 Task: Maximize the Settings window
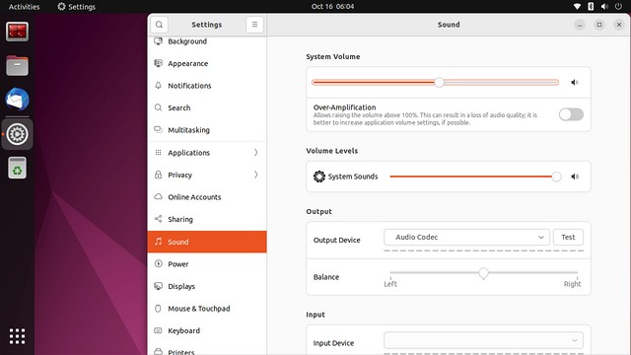coord(599,25)
